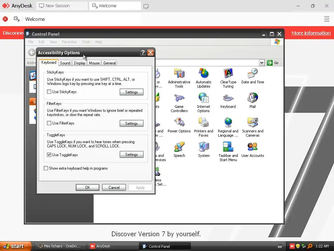Open the Favorites menu in Control Panel
Screen dimensions: 334x251
tap(69, 42)
